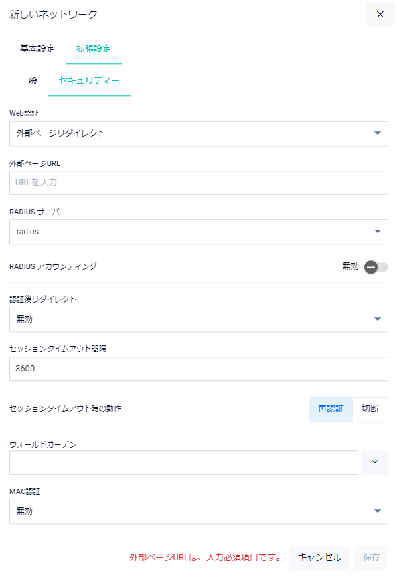Click the RADIUS サーバー dropdown arrow icon

[377, 232]
